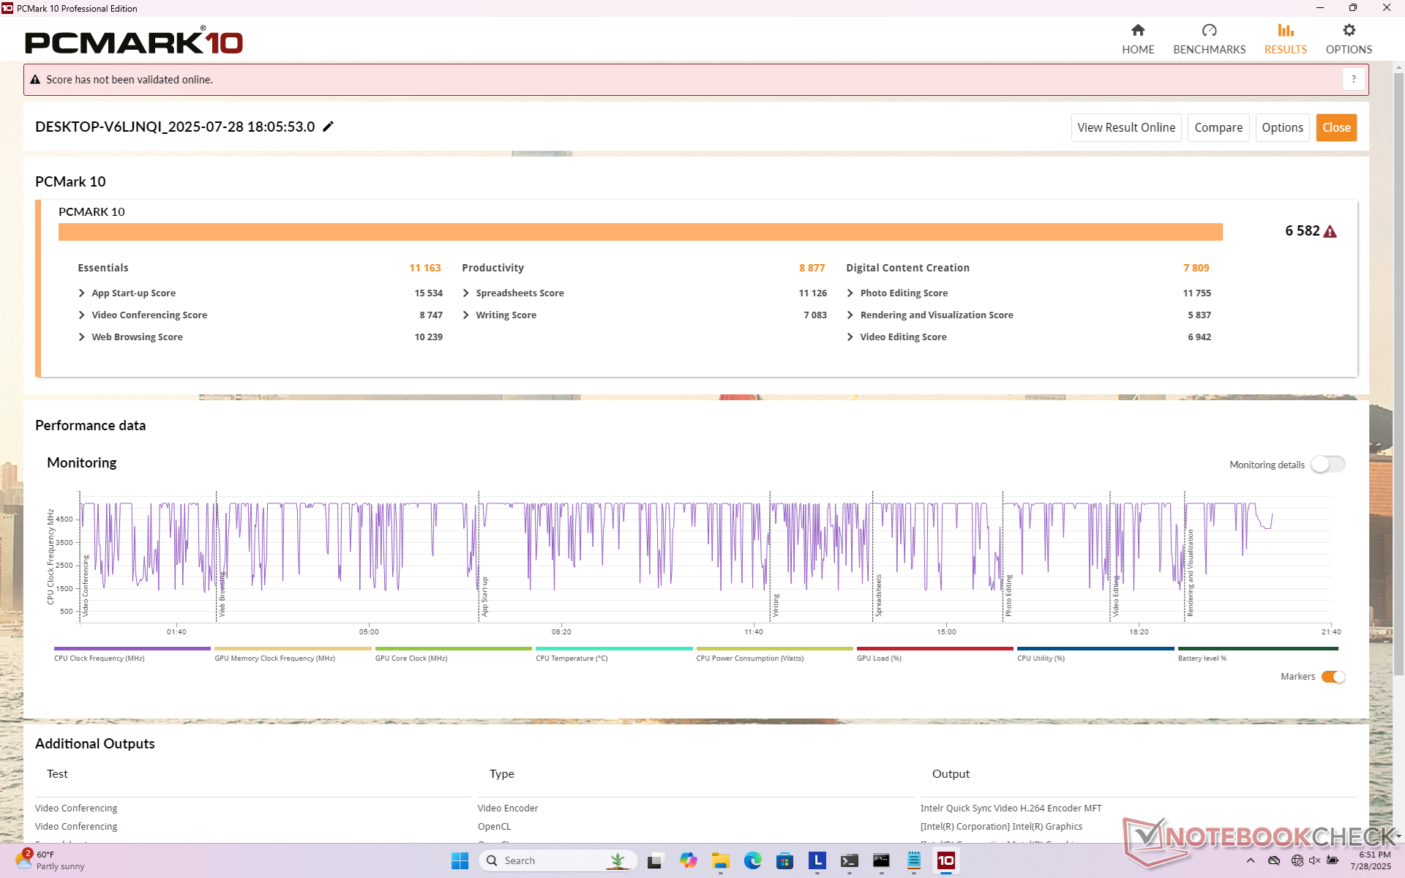Click the PCMark 10 taskbar icon
This screenshot has width=1405, height=878.
[945, 860]
